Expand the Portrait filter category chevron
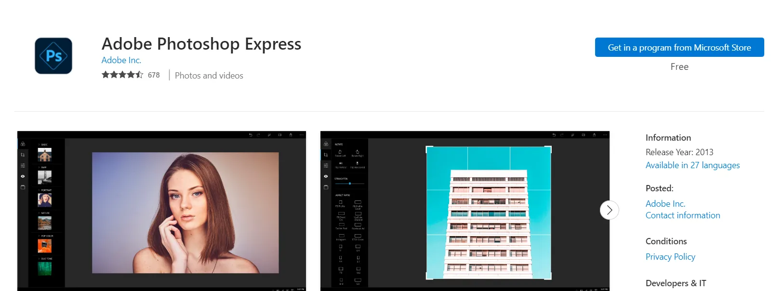Image resolution: width=771 pixels, height=291 pixels. [39, 190]
